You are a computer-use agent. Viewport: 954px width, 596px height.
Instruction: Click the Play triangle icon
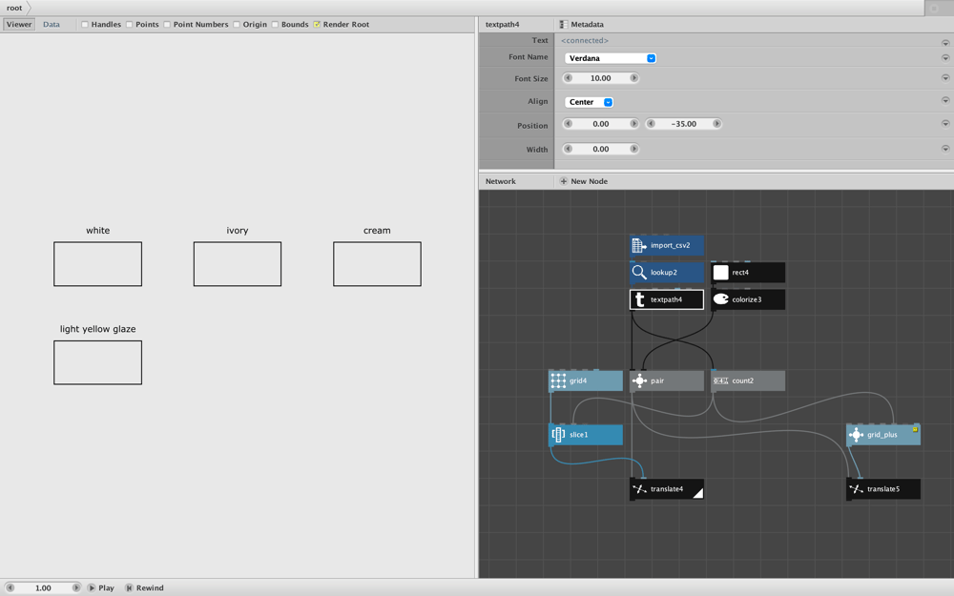[x=92, y=588]
